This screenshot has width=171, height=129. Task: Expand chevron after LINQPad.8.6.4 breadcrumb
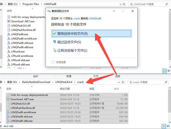pyautogui.click(x=75, y=82)
